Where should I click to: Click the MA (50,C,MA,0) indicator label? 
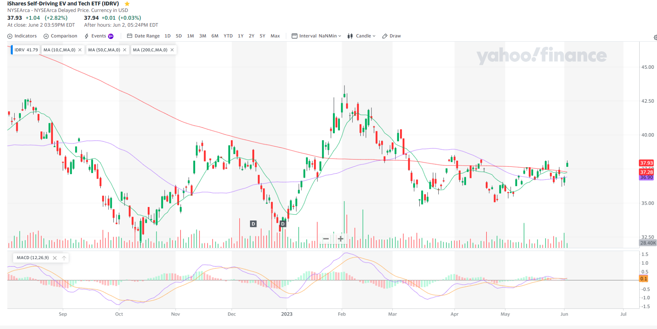tap(104, 50)
